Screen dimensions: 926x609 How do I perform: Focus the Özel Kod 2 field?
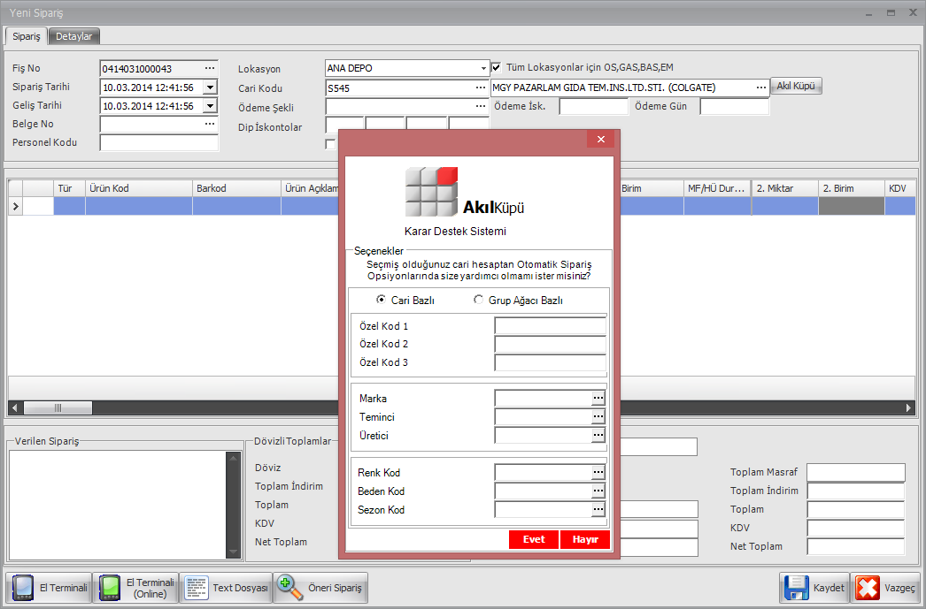pyautogui.click(x=551, y=344)
